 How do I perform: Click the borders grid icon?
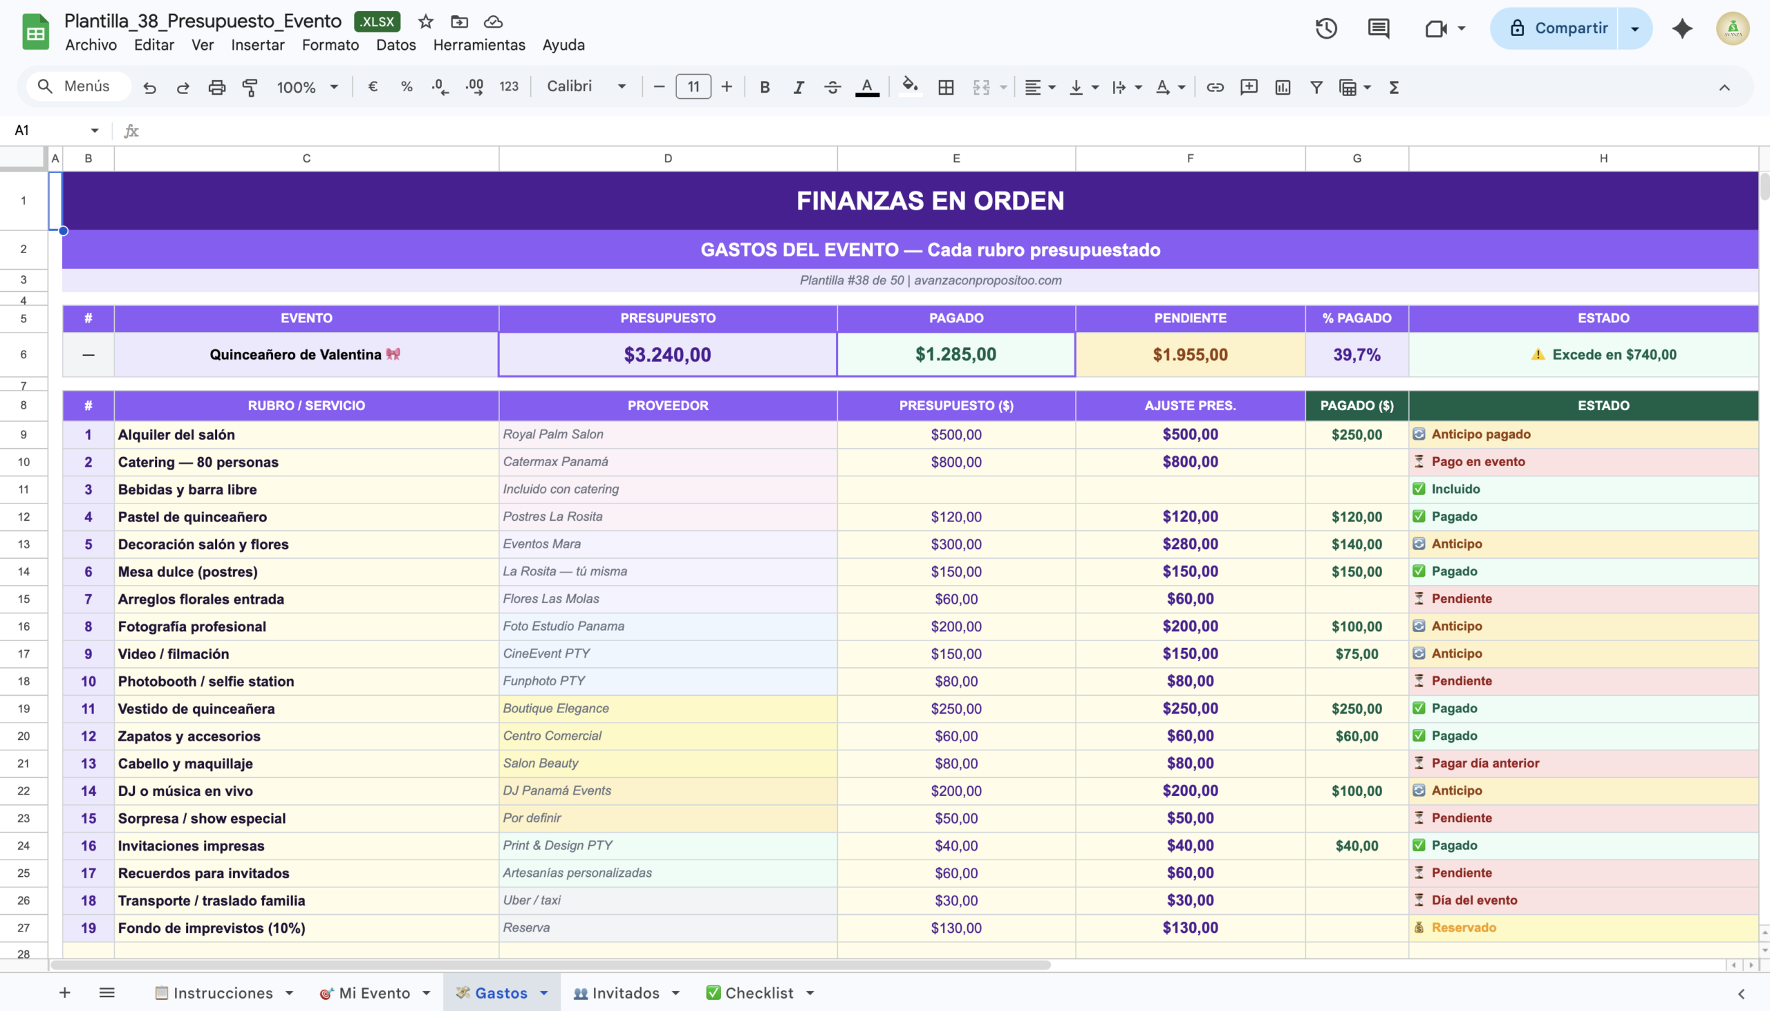pos(945,87)
